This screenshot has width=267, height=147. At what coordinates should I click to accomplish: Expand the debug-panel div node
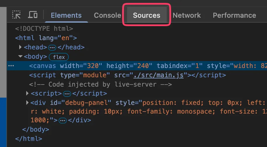pyautogui.click(x=27, y=103)
